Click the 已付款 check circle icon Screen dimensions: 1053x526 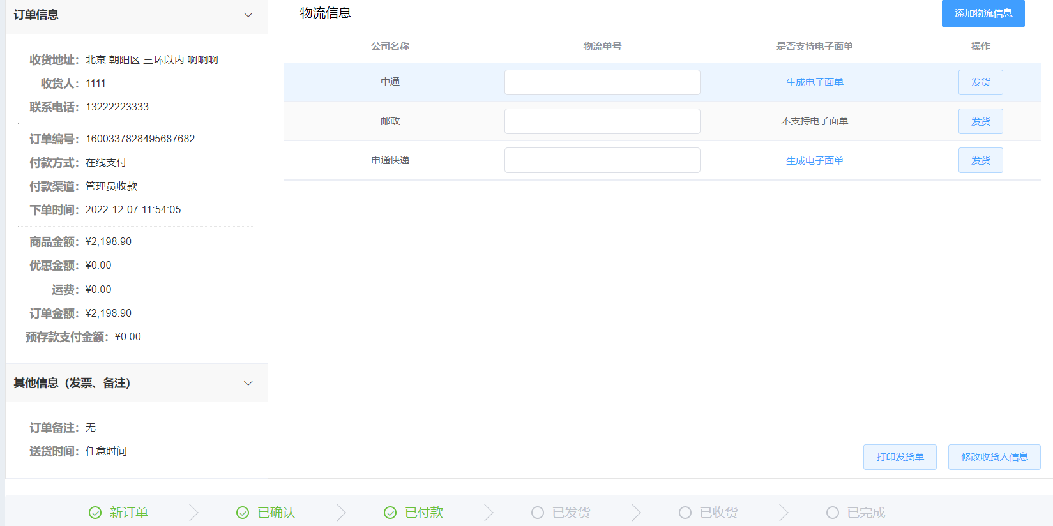click(x=390, y=513)
